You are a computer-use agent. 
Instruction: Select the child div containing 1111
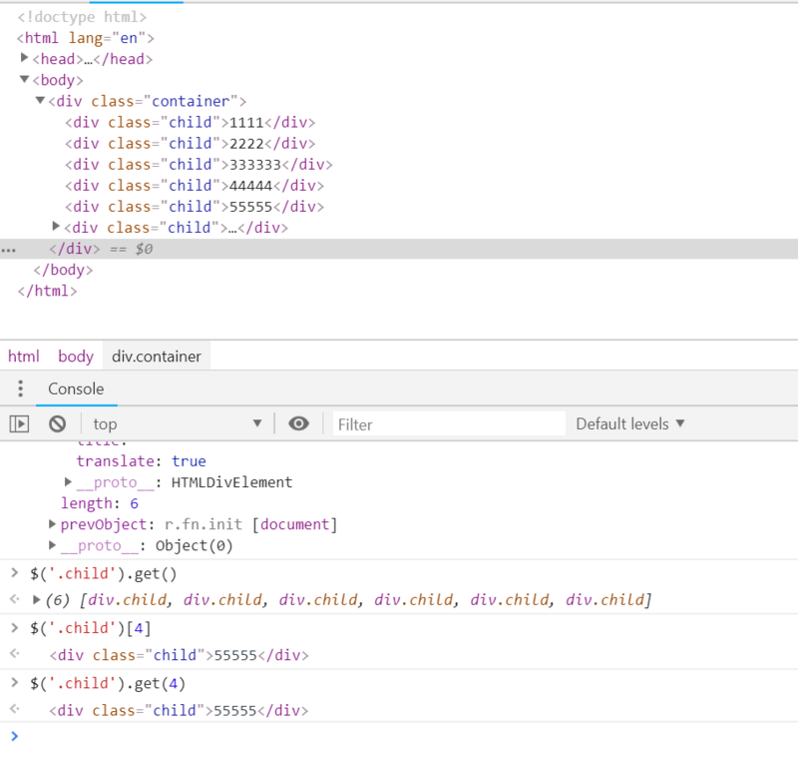tap(190, 122)
